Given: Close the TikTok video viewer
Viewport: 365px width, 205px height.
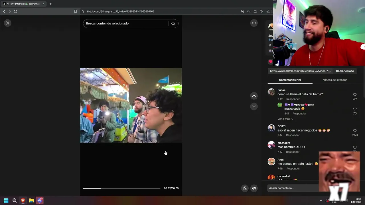Looking at the screenshot, I should (8, 23).
